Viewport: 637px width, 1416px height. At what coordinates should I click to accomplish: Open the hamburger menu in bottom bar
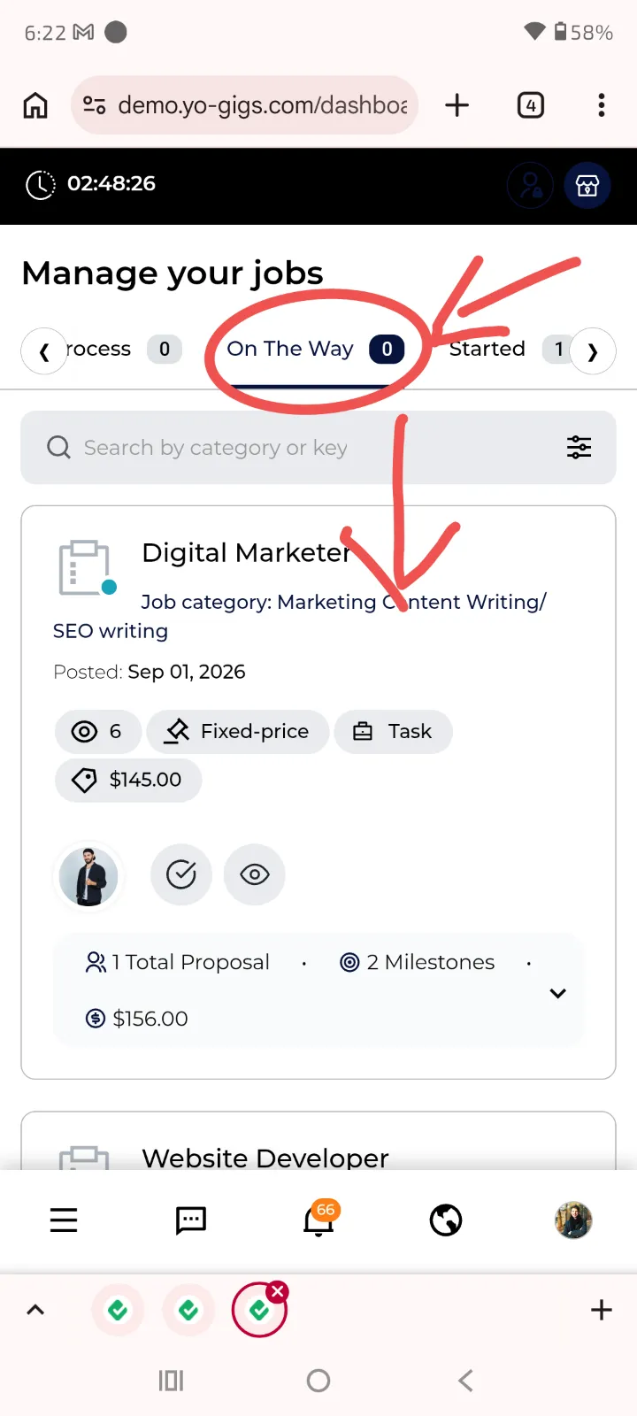click(64, 1220)
